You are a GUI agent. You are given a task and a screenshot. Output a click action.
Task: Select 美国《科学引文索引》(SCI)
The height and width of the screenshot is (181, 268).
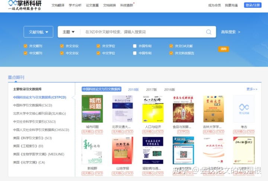pyautogui.click(x=32, y=138)
